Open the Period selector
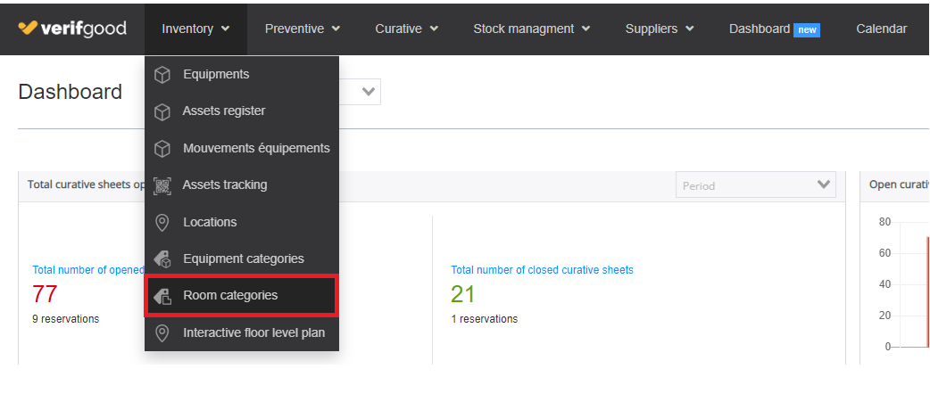Image resolution: width=930 pixels, height=402 pixels. click(x=756, y=185)
